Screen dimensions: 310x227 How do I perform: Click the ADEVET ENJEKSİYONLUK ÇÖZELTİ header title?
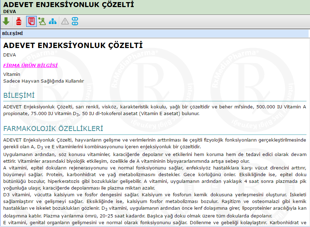pyautogui.click(x=69, y=5)
